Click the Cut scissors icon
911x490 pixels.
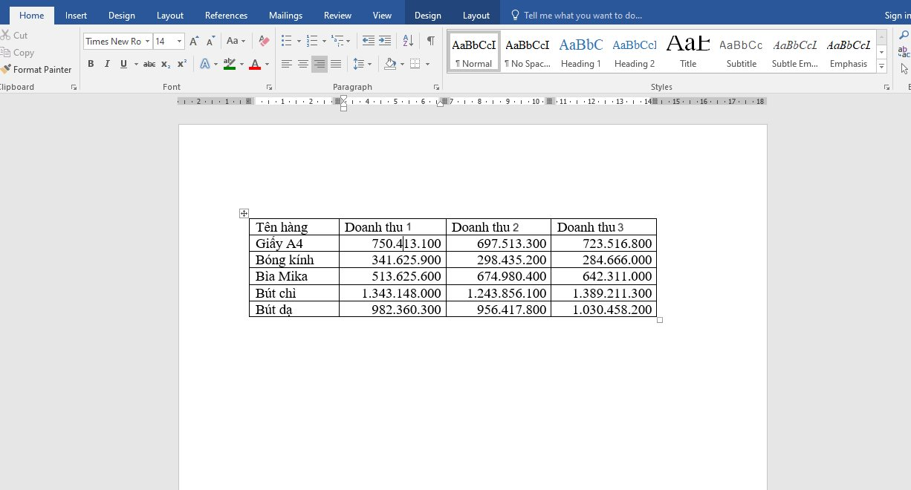6,35
